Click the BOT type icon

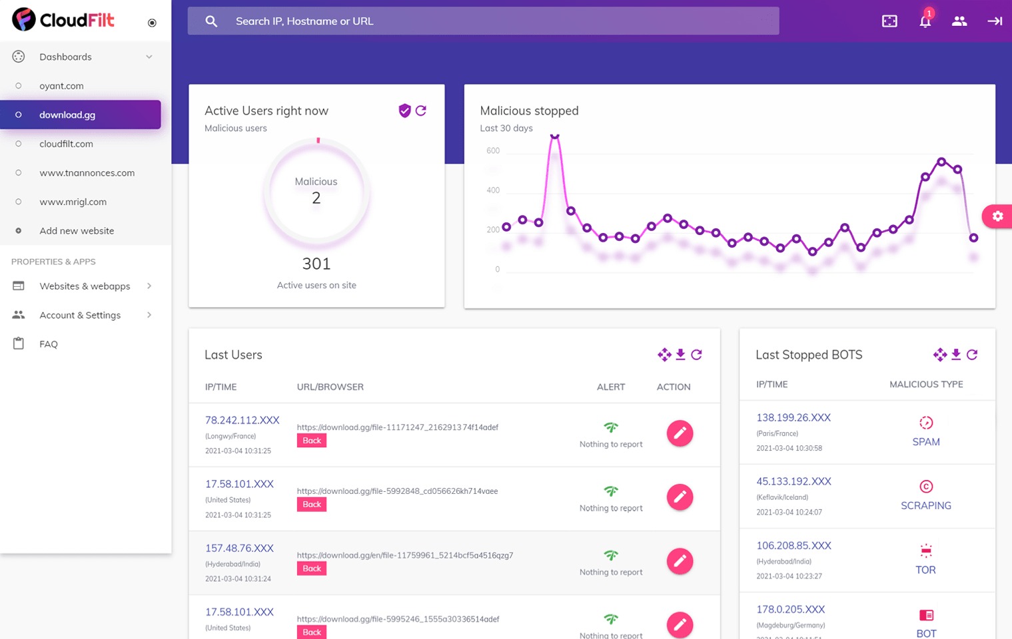[x=926, y=615]
